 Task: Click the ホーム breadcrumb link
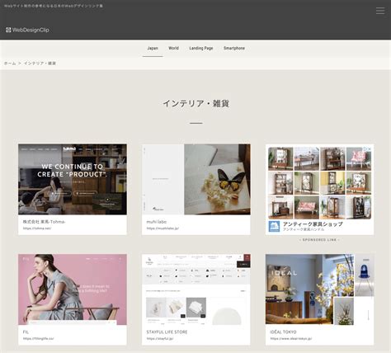pyautogui.click(x=10, y=64)
